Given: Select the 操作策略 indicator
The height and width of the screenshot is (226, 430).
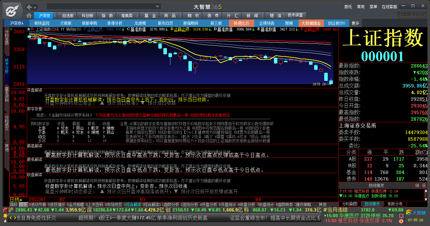Looking at the screenshot, I should pyautogui.click(x=304, y=204).
